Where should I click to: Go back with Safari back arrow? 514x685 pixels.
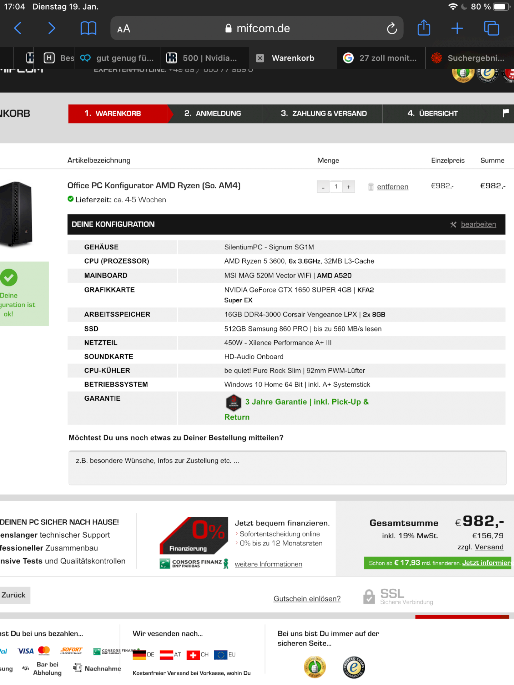click(17, 28)
